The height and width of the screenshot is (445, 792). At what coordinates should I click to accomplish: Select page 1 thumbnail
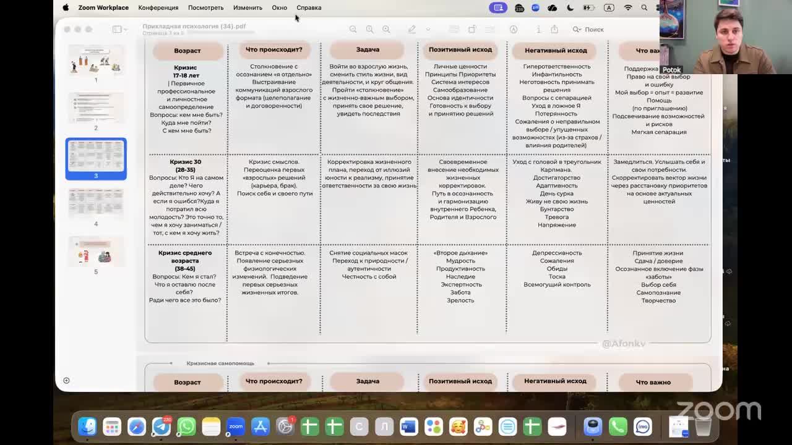point(96,60)
